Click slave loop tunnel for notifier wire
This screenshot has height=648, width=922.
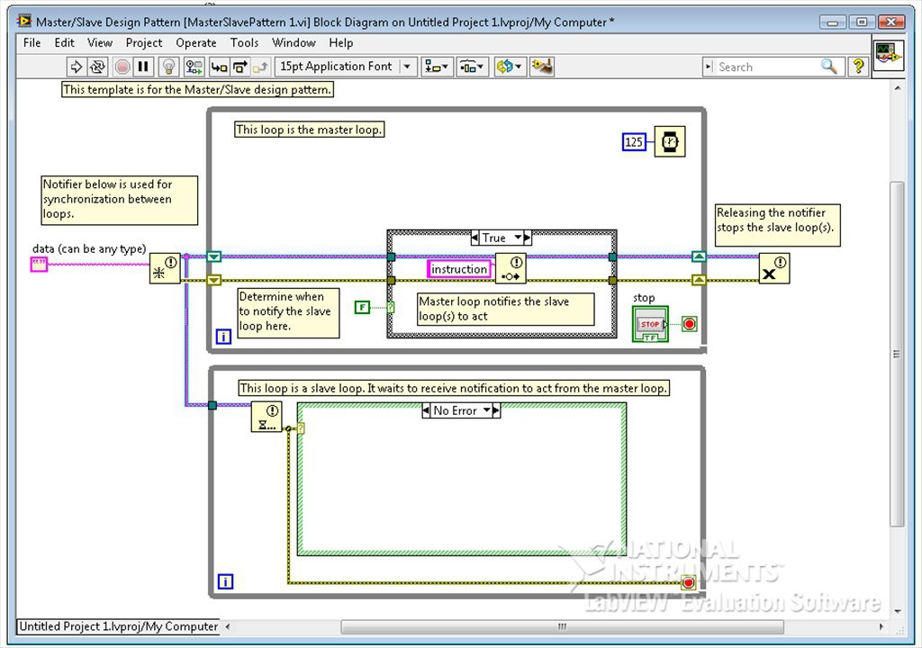click(x=212, y=405)
